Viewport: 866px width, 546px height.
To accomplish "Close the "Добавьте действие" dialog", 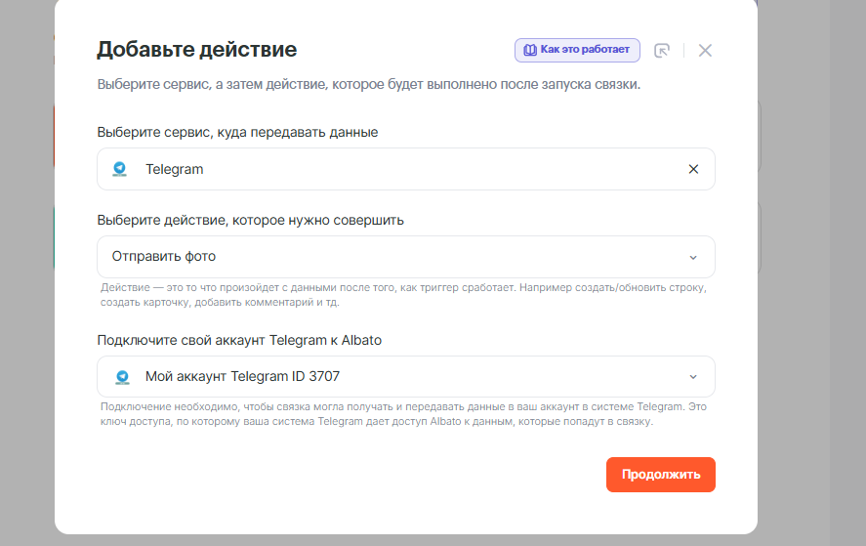I will tap(705, 51).
